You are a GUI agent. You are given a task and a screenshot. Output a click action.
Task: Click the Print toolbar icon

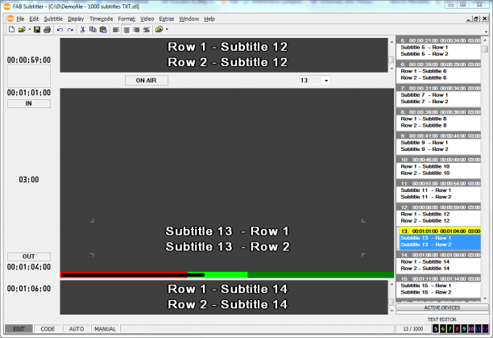click(x=48, y=30)
